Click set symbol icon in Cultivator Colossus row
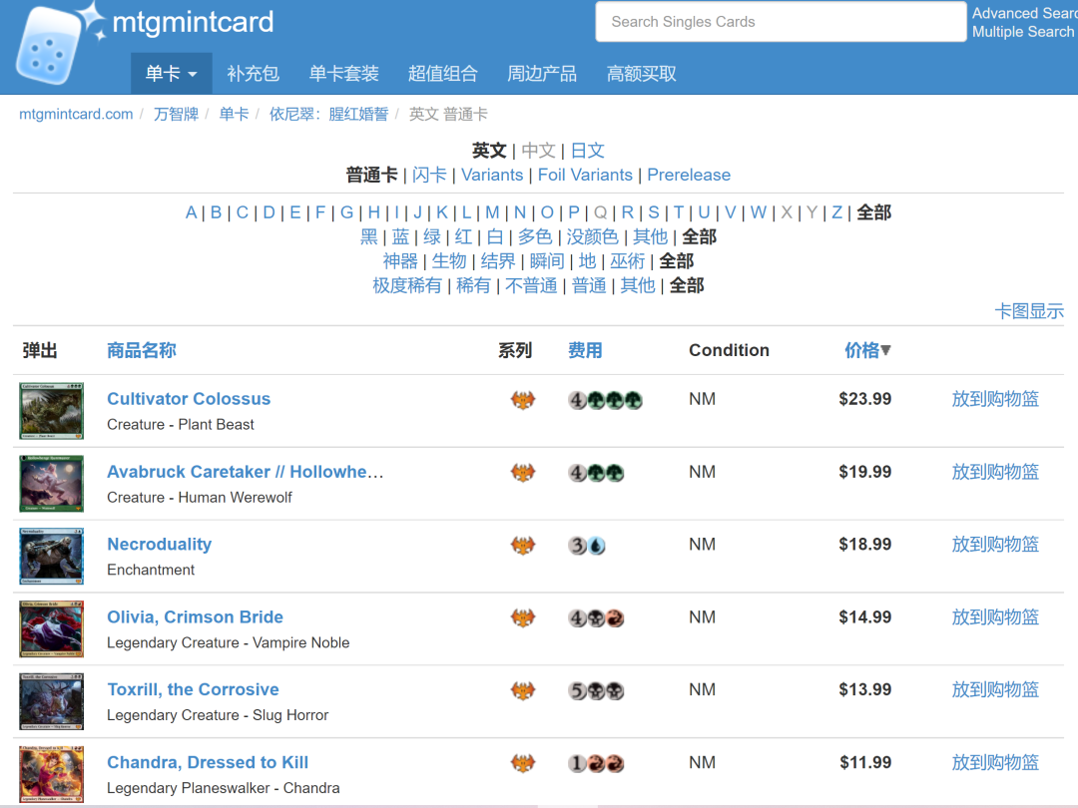The width and height of the screenshot is (1078, 808). 523,400
